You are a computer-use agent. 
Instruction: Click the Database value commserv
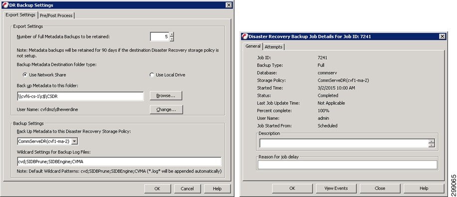click(327, 73)
